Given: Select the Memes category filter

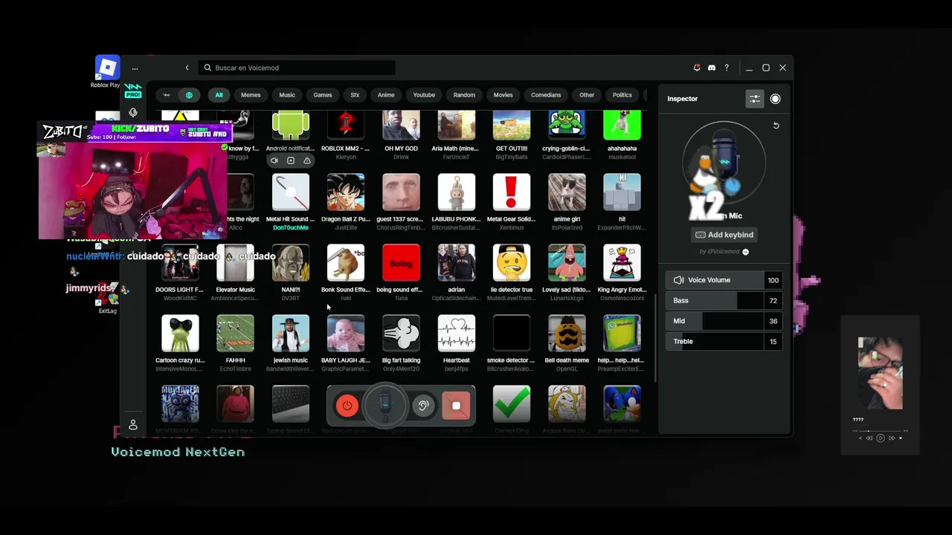Looking at the screenshot, I should (251, 95).
